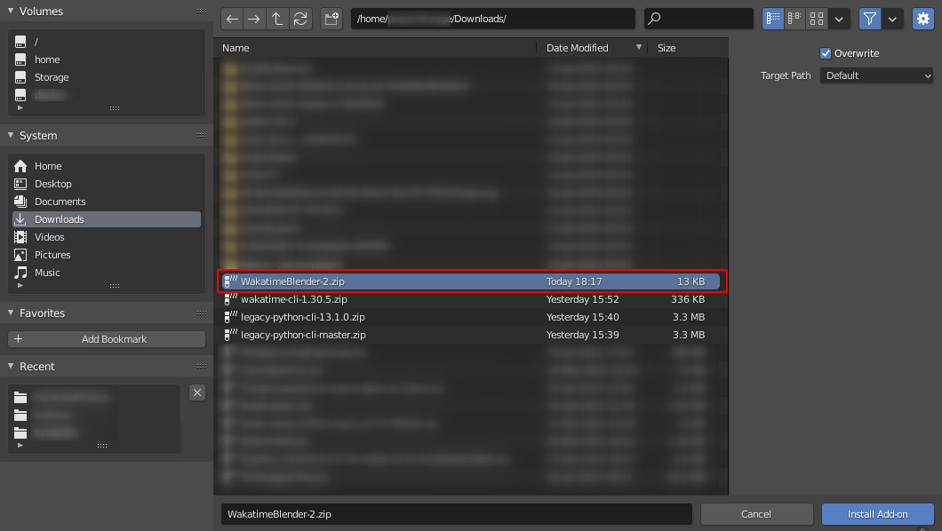Click the Cancel button
The image size is (942, 531).
point(756,514)
